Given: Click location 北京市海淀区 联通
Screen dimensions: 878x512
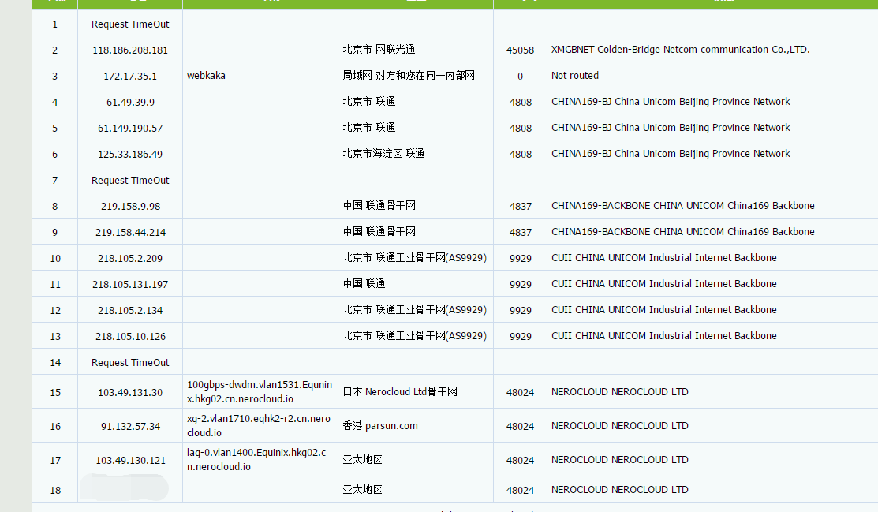Looking at the screenshot, I should [x=383, y=154].
